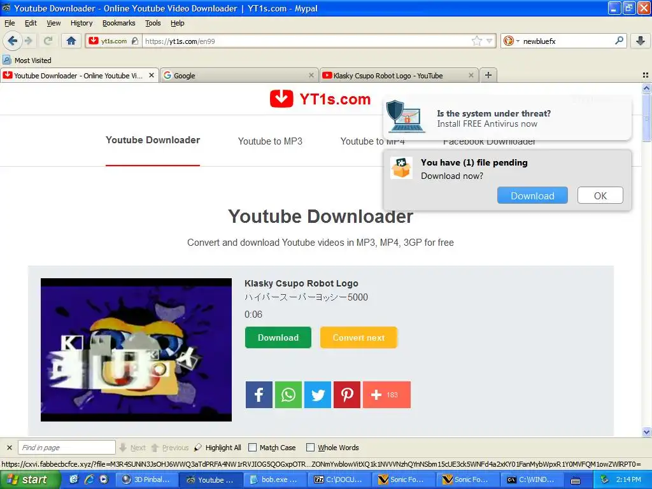This screenshot has height=489, width=652.
Task: Switch to Klasky Csupo Robot Logo YouTube tab
Action: click(x=399, y=75)
